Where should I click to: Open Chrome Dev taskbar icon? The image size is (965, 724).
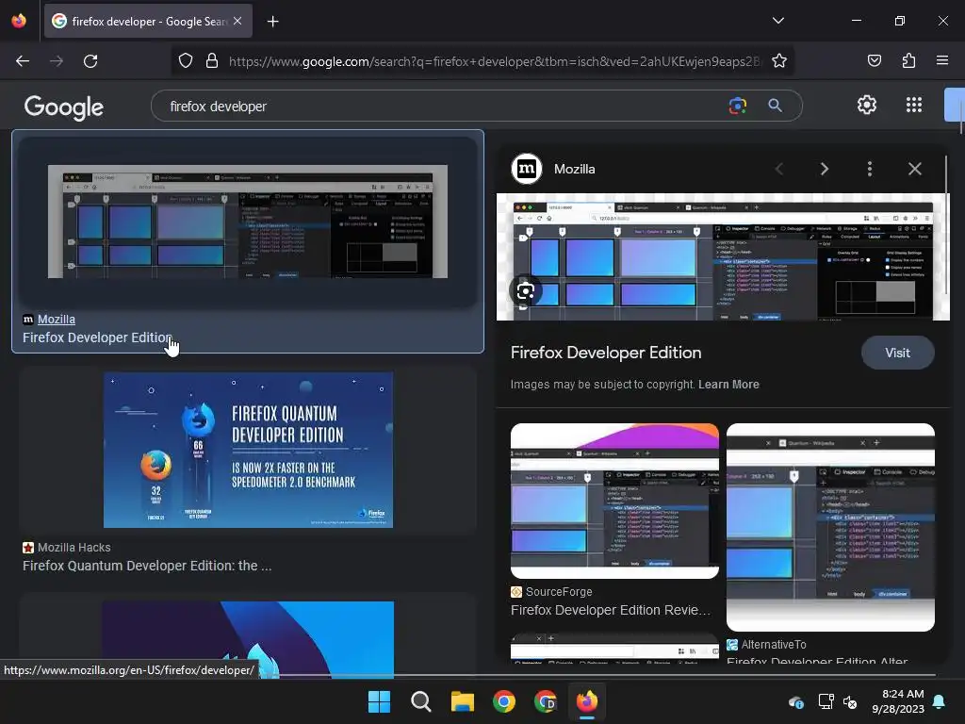coord(546,701)
